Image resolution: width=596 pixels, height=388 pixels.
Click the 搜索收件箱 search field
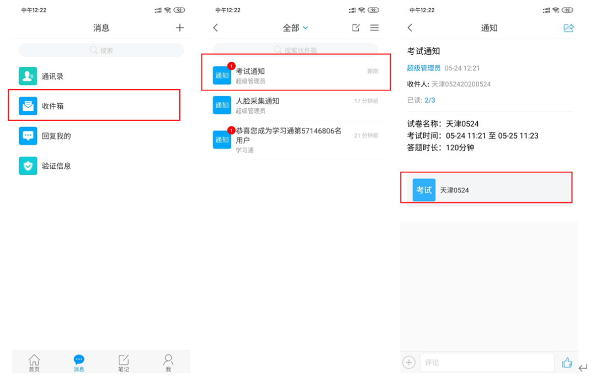point(296,50)
